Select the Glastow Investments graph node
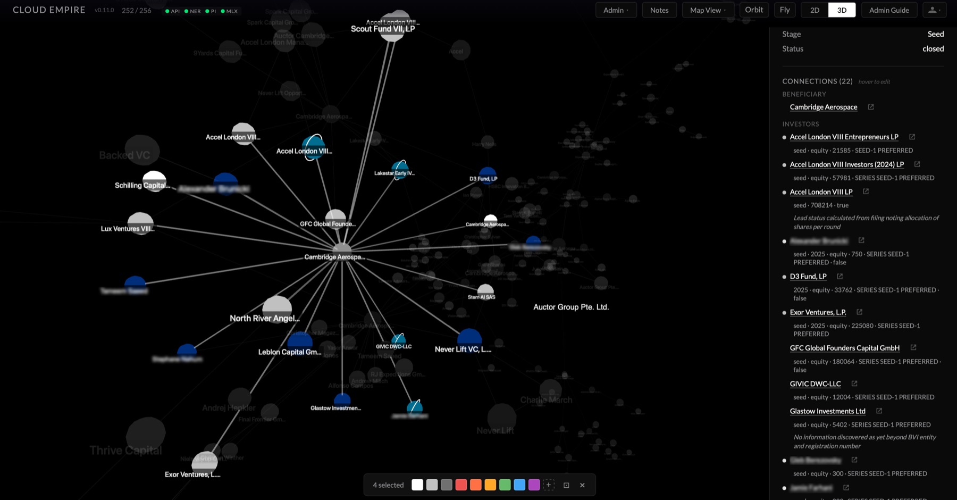This screenshot has width=957, height=500. click(342, 399)
